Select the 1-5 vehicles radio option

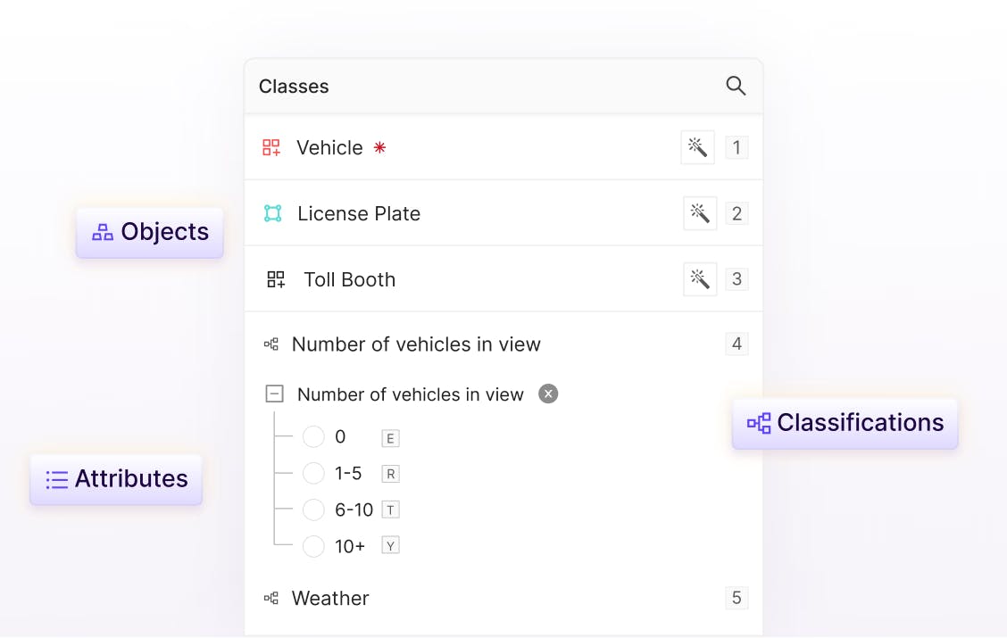click(x=313, y=474)
